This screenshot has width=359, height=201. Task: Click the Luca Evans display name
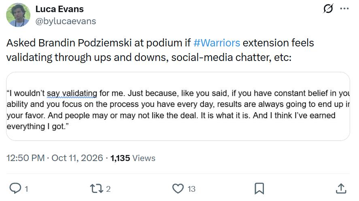point(59,9)
